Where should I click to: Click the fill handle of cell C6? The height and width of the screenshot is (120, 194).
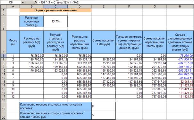(x=67, y=58)
